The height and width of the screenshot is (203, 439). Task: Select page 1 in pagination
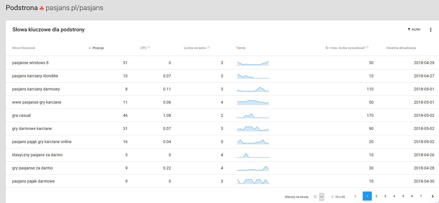point(367,196)
